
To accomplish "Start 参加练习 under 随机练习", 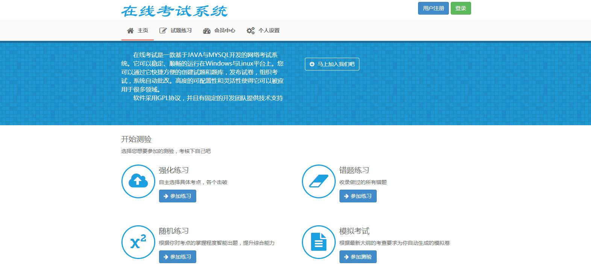I will point(177,257).
